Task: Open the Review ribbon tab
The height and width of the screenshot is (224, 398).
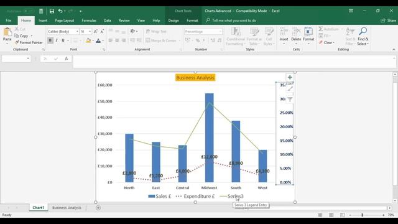Action: point(124,21)
